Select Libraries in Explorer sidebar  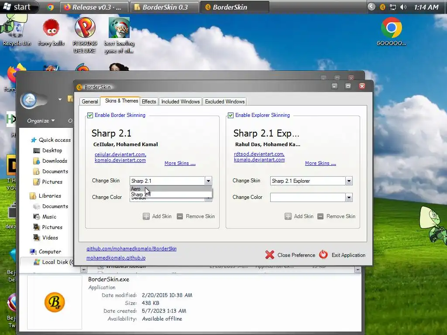click(45, 196)
